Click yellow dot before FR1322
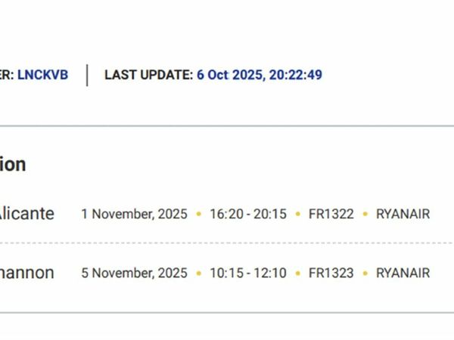 click(298, 215)
